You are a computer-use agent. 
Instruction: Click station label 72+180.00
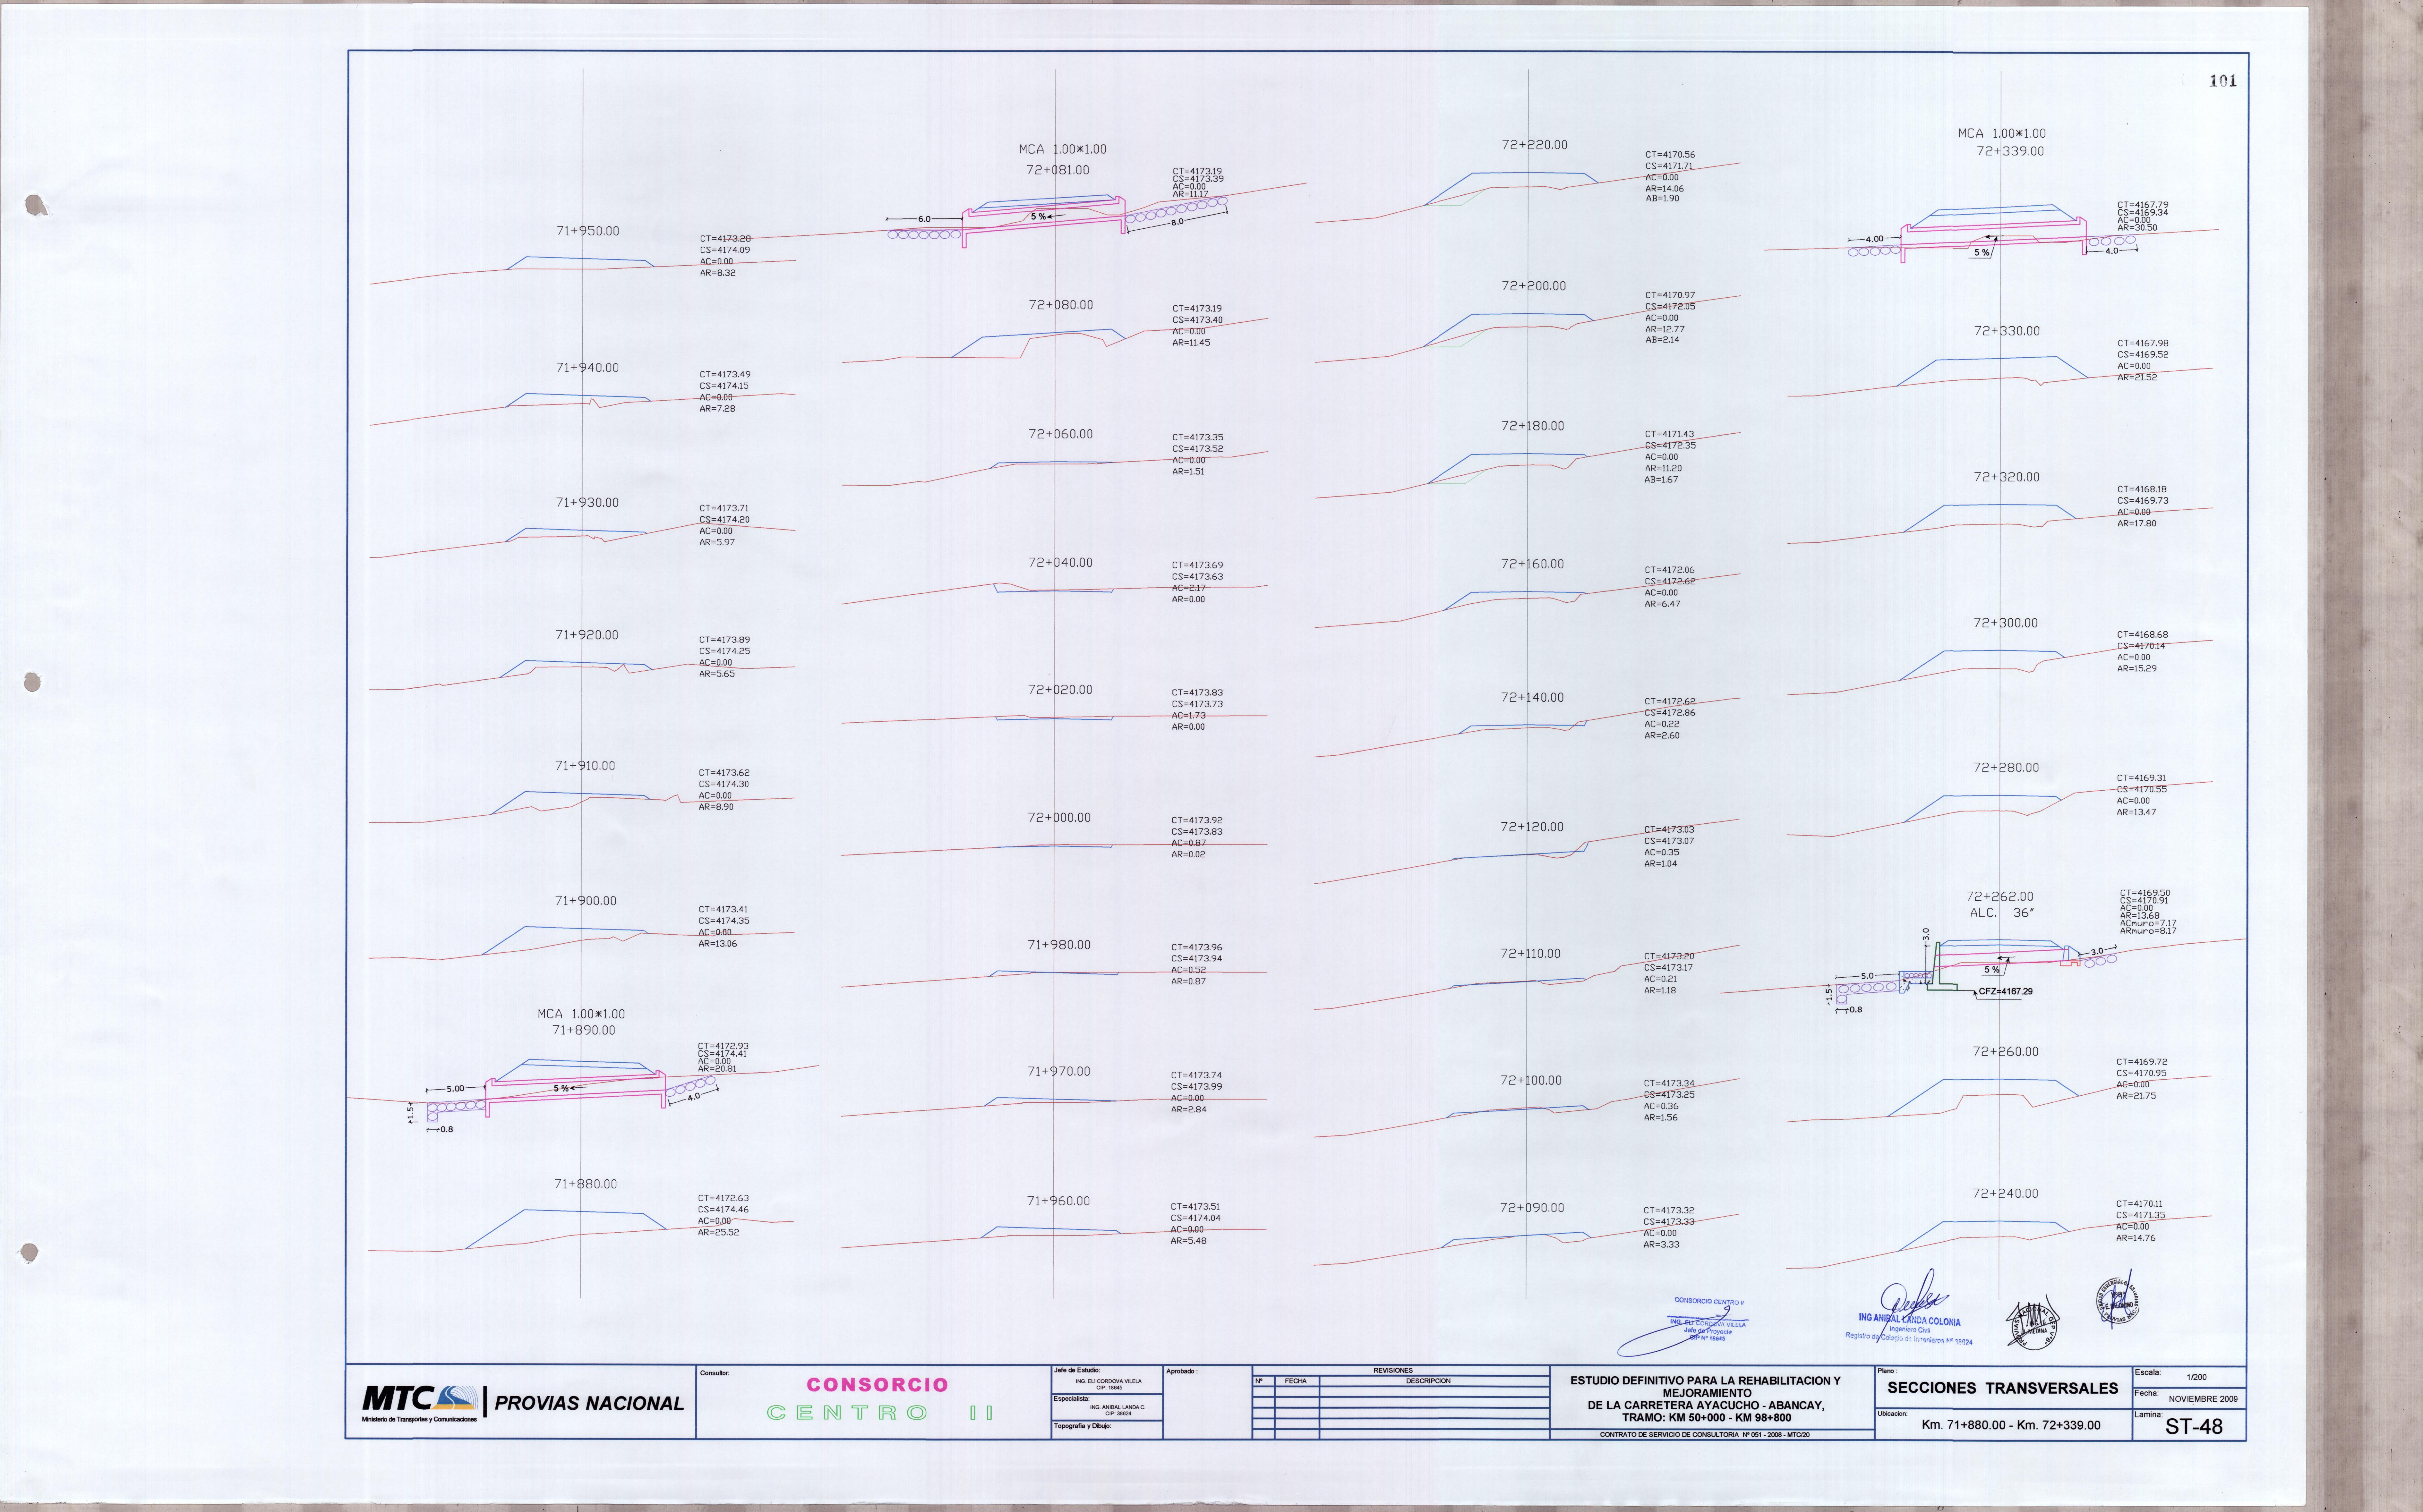pyautogui.click(x=1533, y=426)
